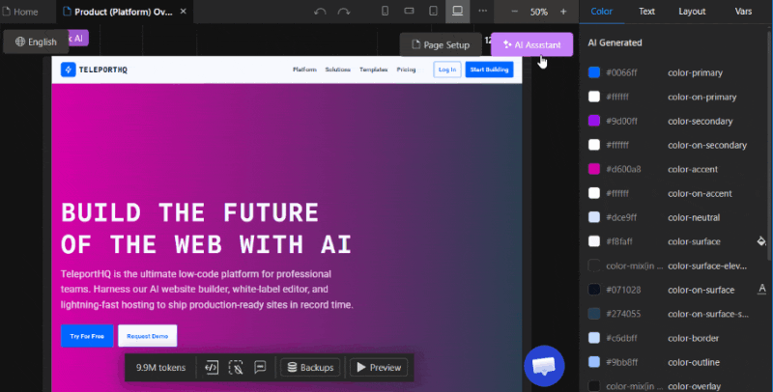Switch to the Vars tab
Image resolution: width=773 pixels, height=392 pixels.
pyautogui.click(x=743, y=12)
